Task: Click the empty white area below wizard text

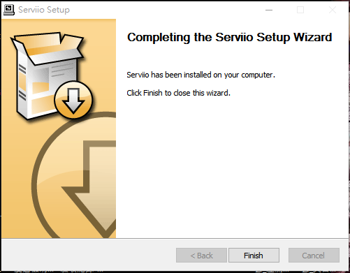Action: tap(231, 168)
